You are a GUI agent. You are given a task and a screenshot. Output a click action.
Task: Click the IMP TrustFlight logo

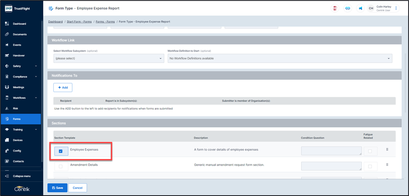tap(18, 8)
